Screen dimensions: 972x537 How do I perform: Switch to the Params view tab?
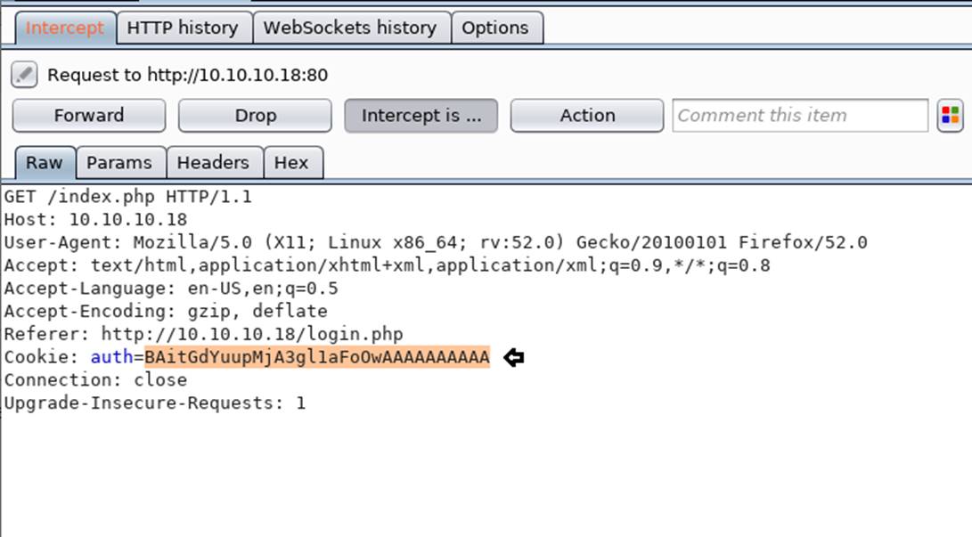click(121, 163)
